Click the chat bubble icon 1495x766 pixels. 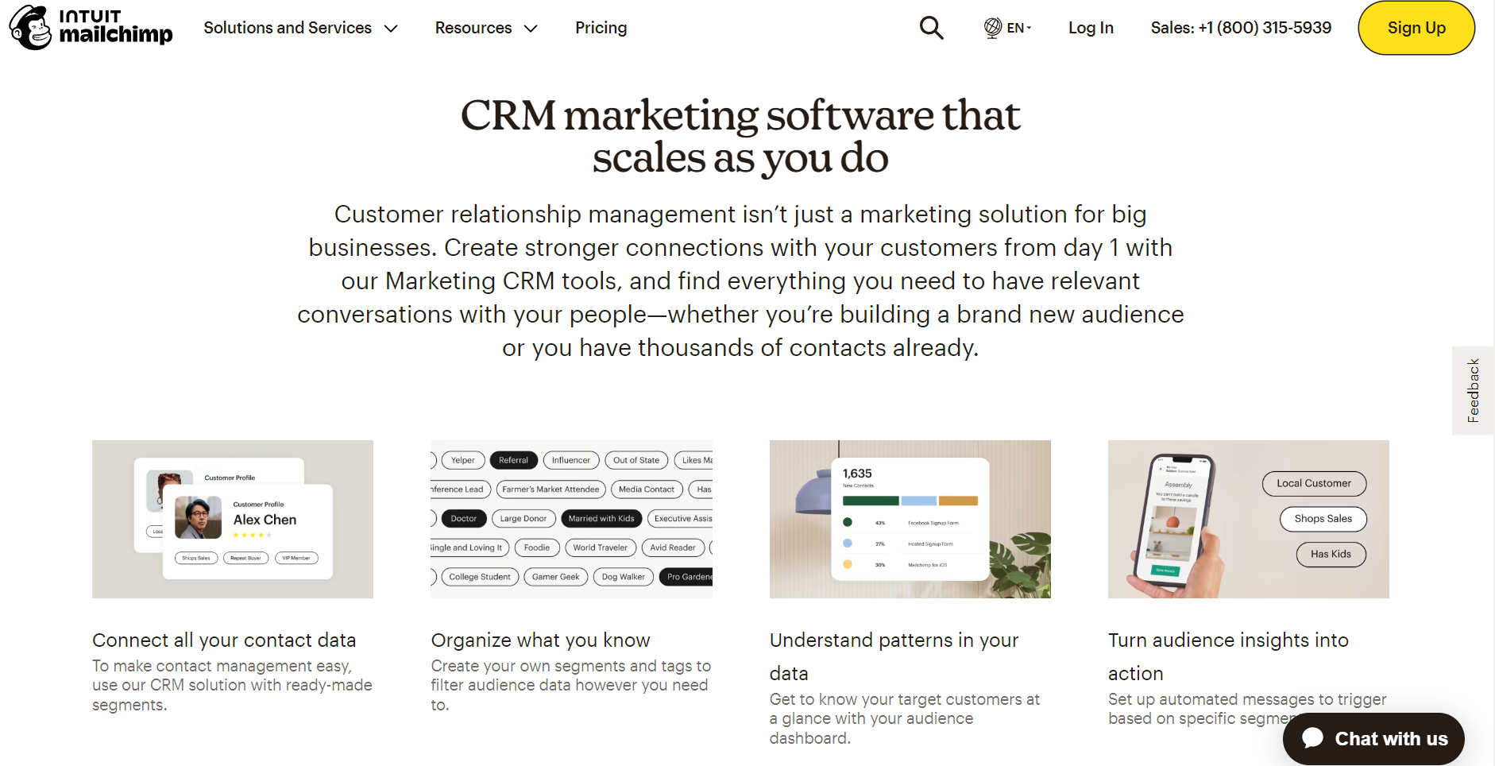[x=1313, y=738]
